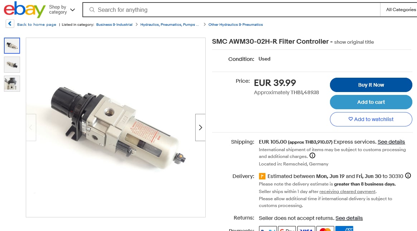417x231 pixels.
Task: Select the second product thumbnail
Action: click(12, 64)
